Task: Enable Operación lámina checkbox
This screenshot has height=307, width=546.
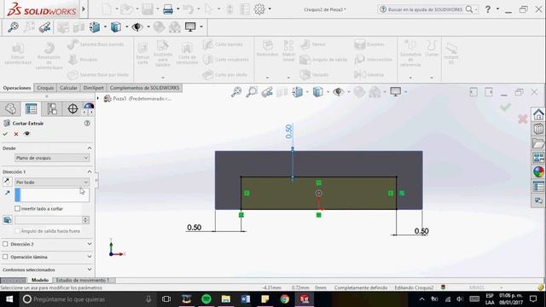Action: (5, 257)
